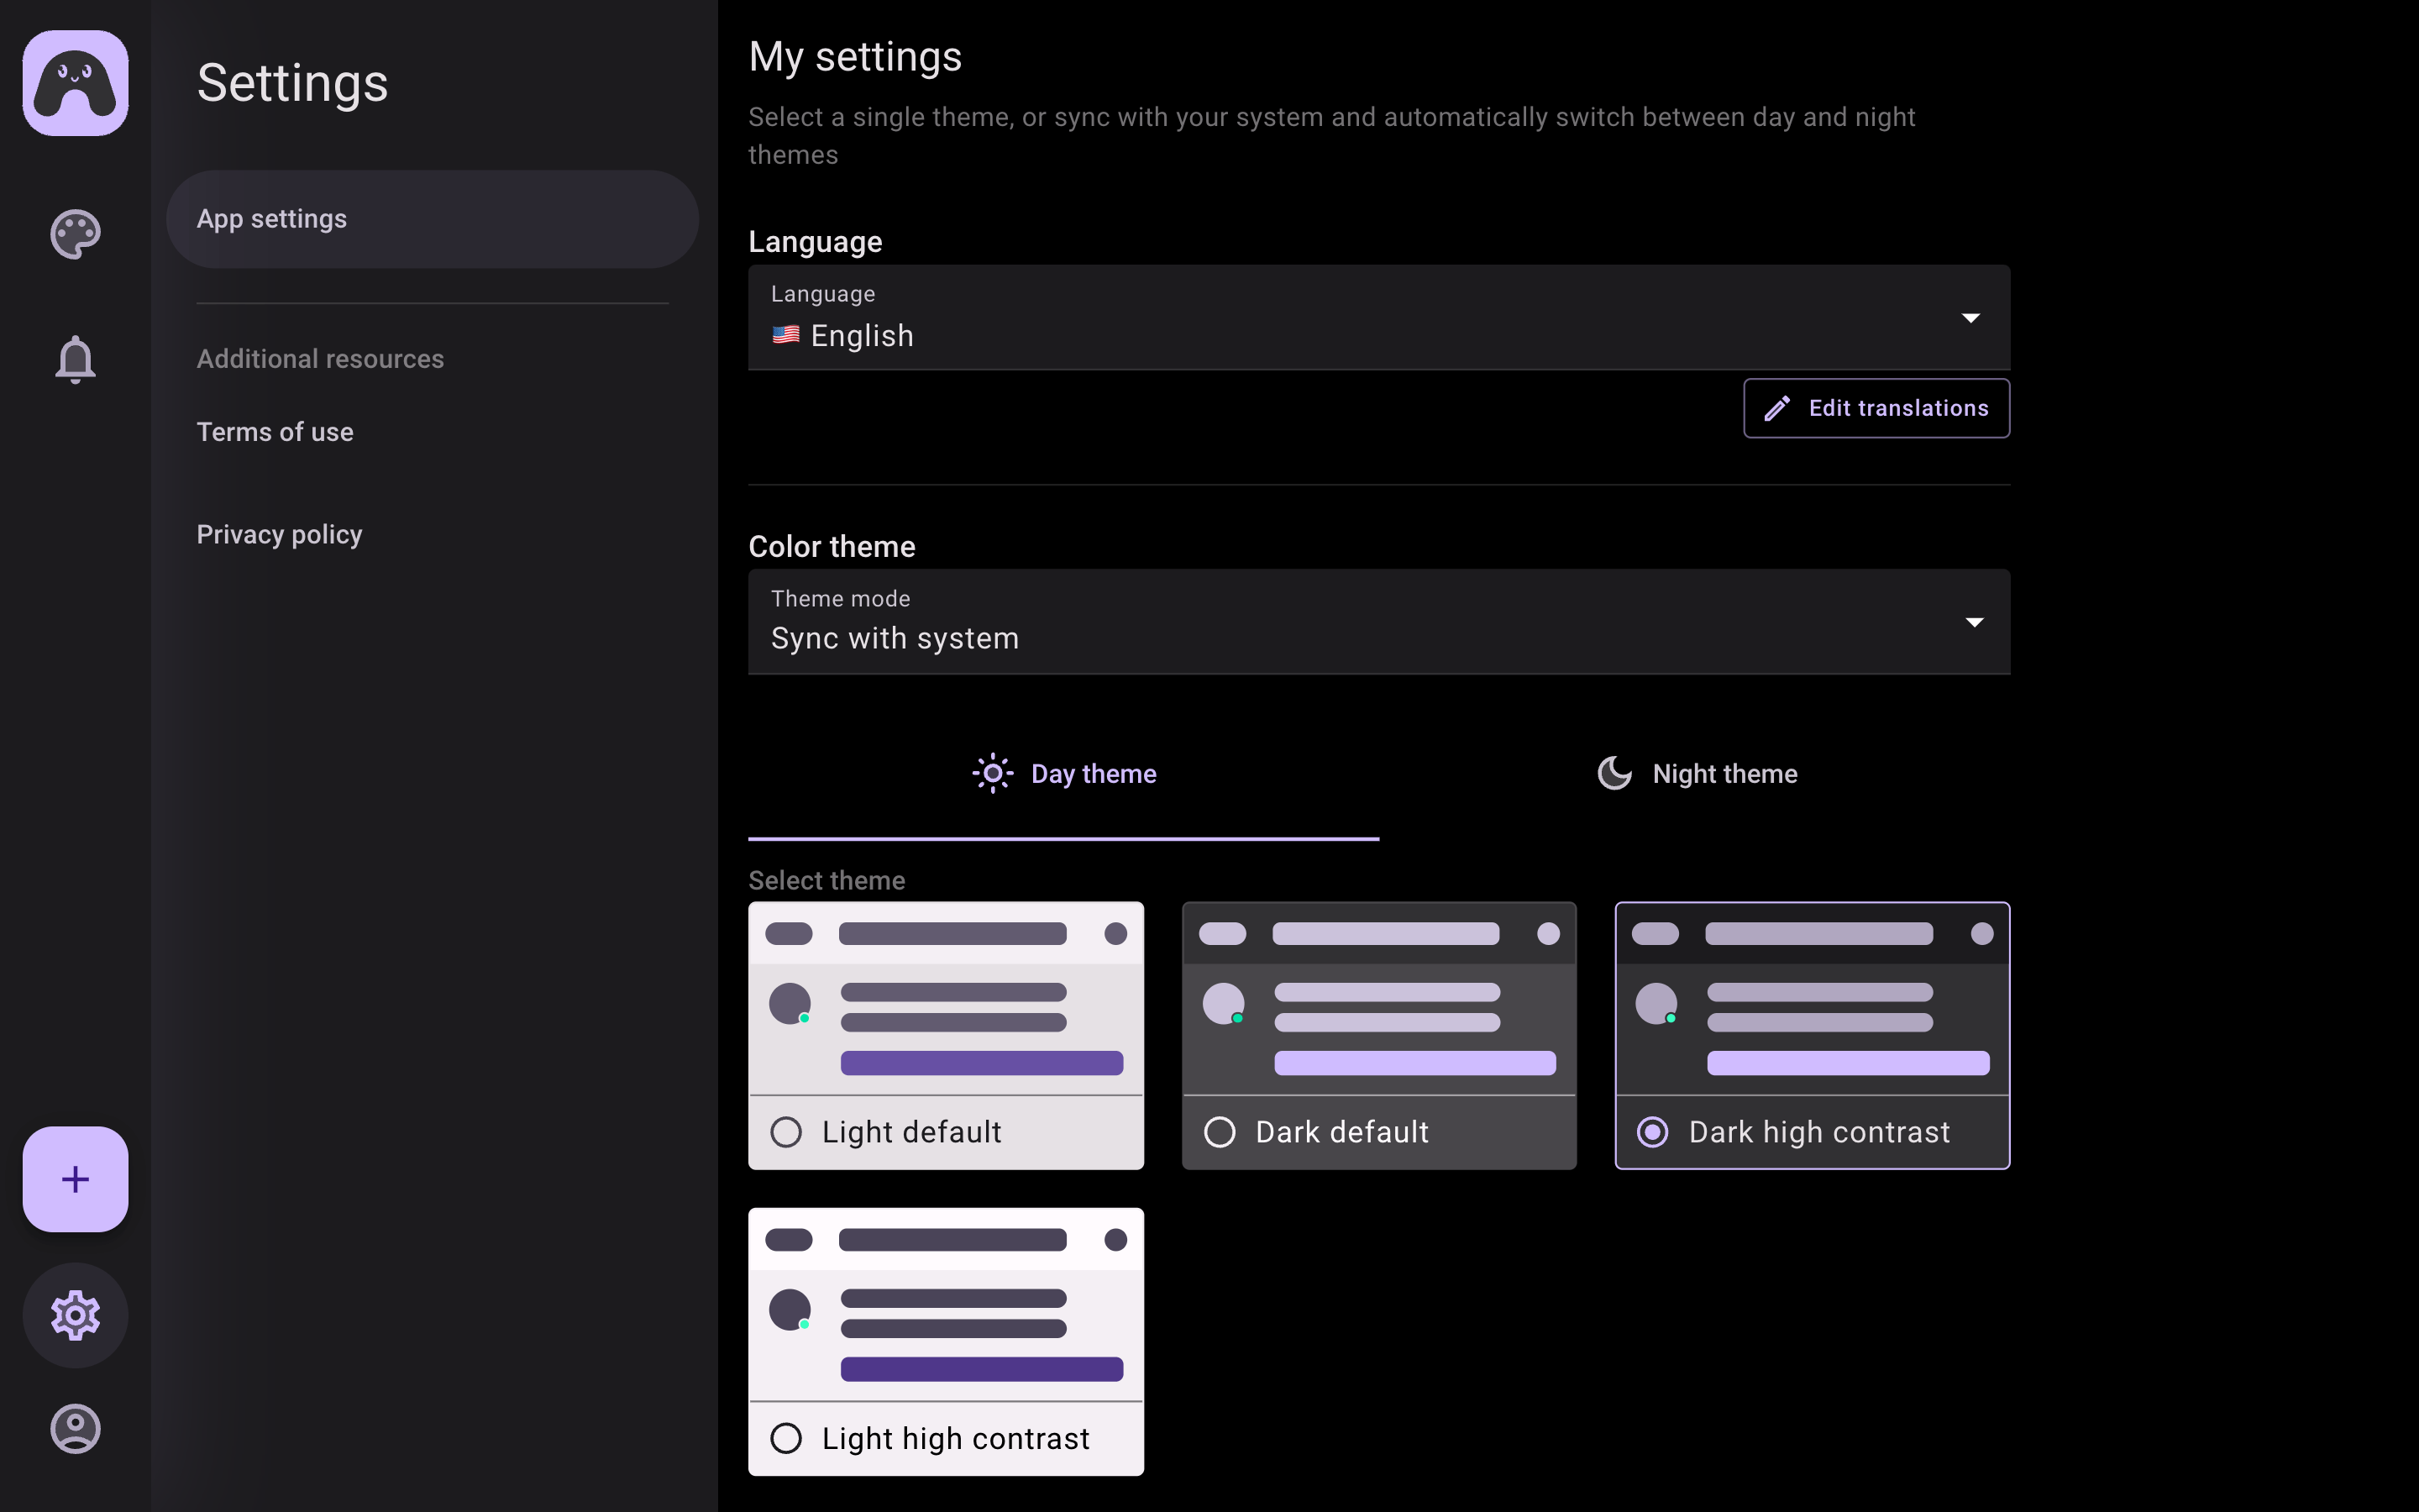Open the palette themes icon in sidebar
This screenshot has height=1512, width=2419.
click(x=75, y=234)
